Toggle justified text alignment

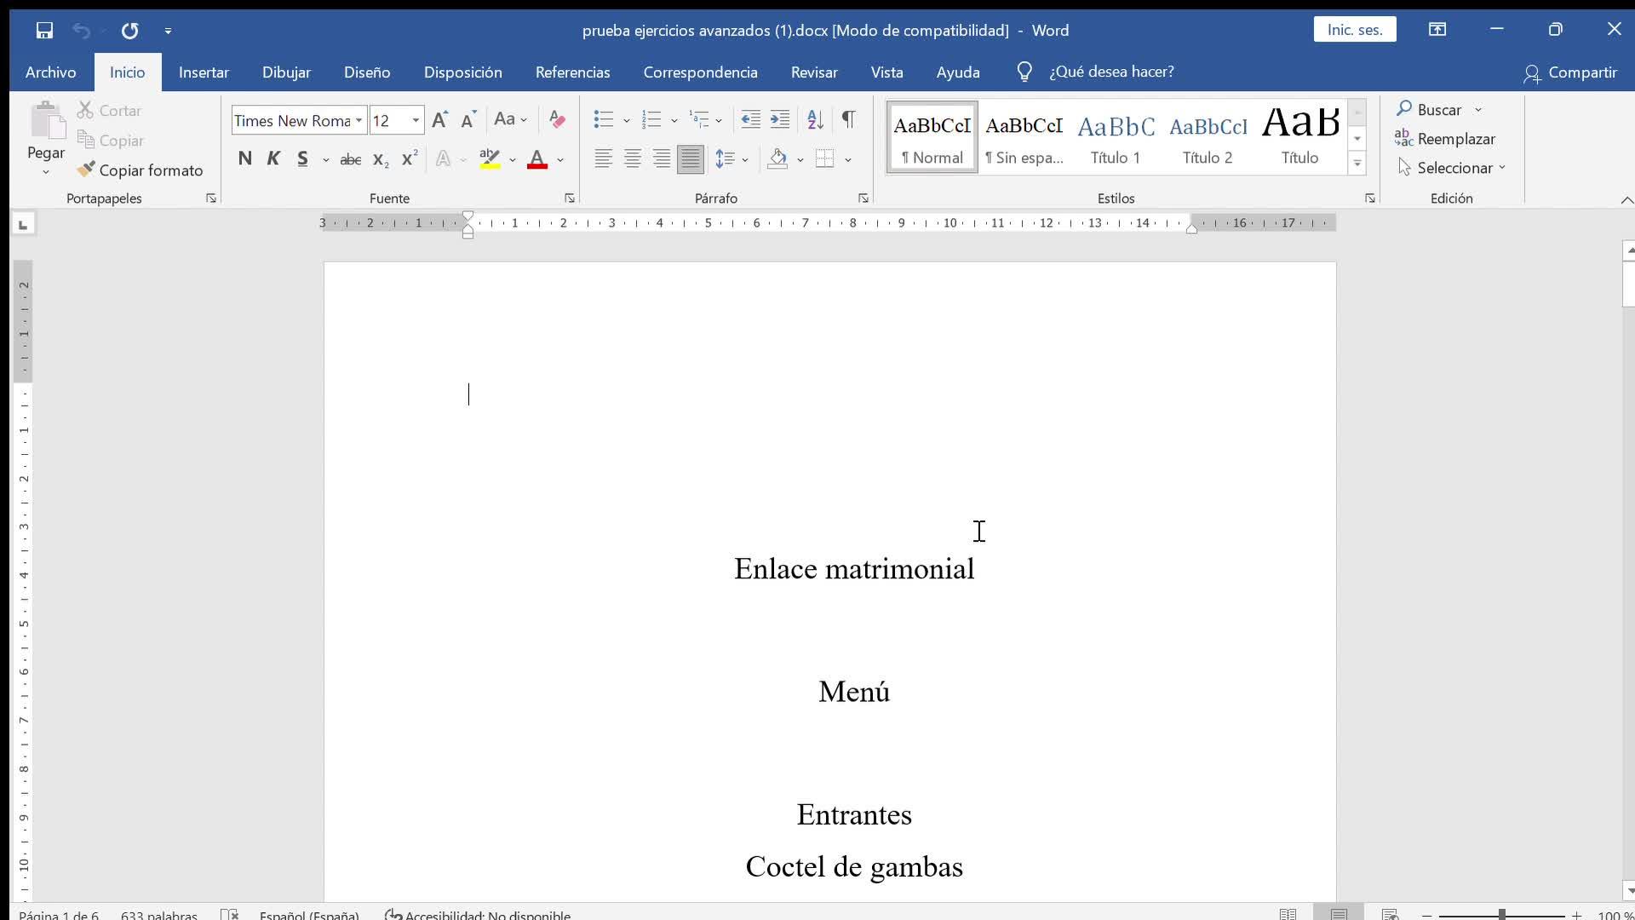tap(691, 159)
